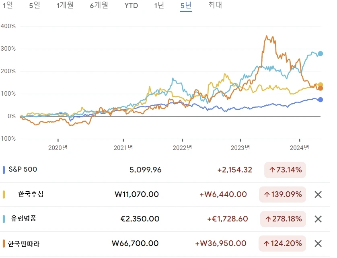
Task: Open the 한국추심 stock name
Action: pos(31,195)
